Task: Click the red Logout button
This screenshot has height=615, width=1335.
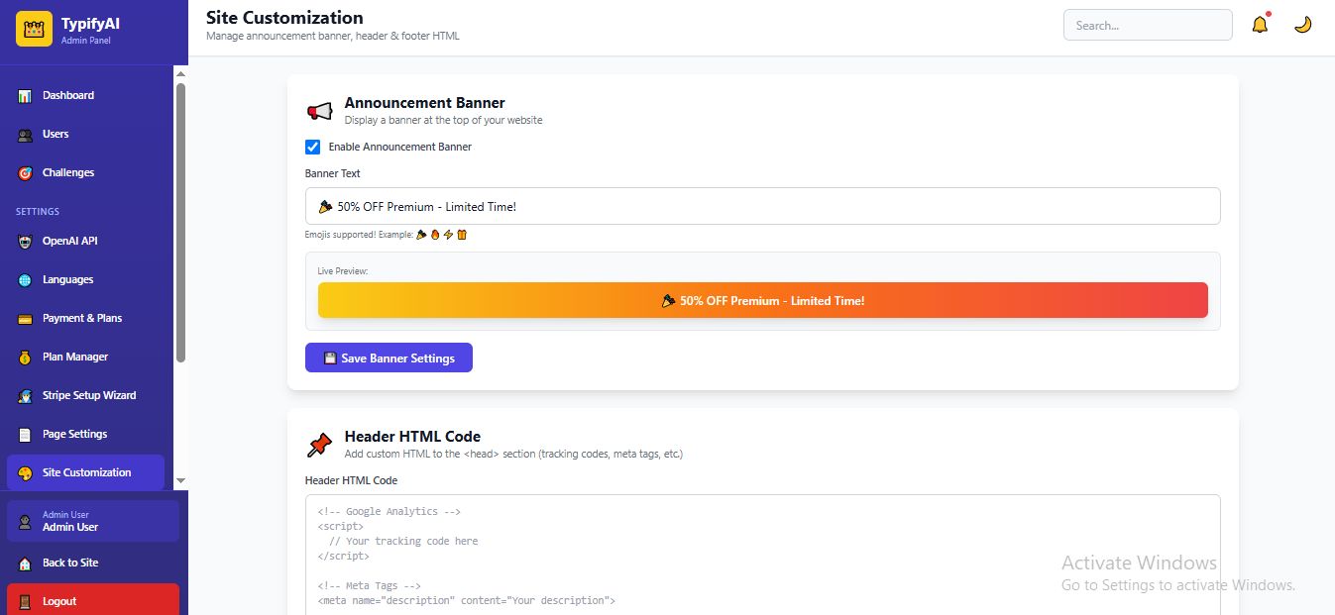Action: [x=92, y=601]
